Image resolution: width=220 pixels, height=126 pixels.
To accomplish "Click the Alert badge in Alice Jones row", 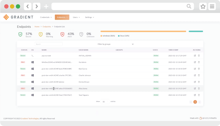I will (x=23, y=88).
